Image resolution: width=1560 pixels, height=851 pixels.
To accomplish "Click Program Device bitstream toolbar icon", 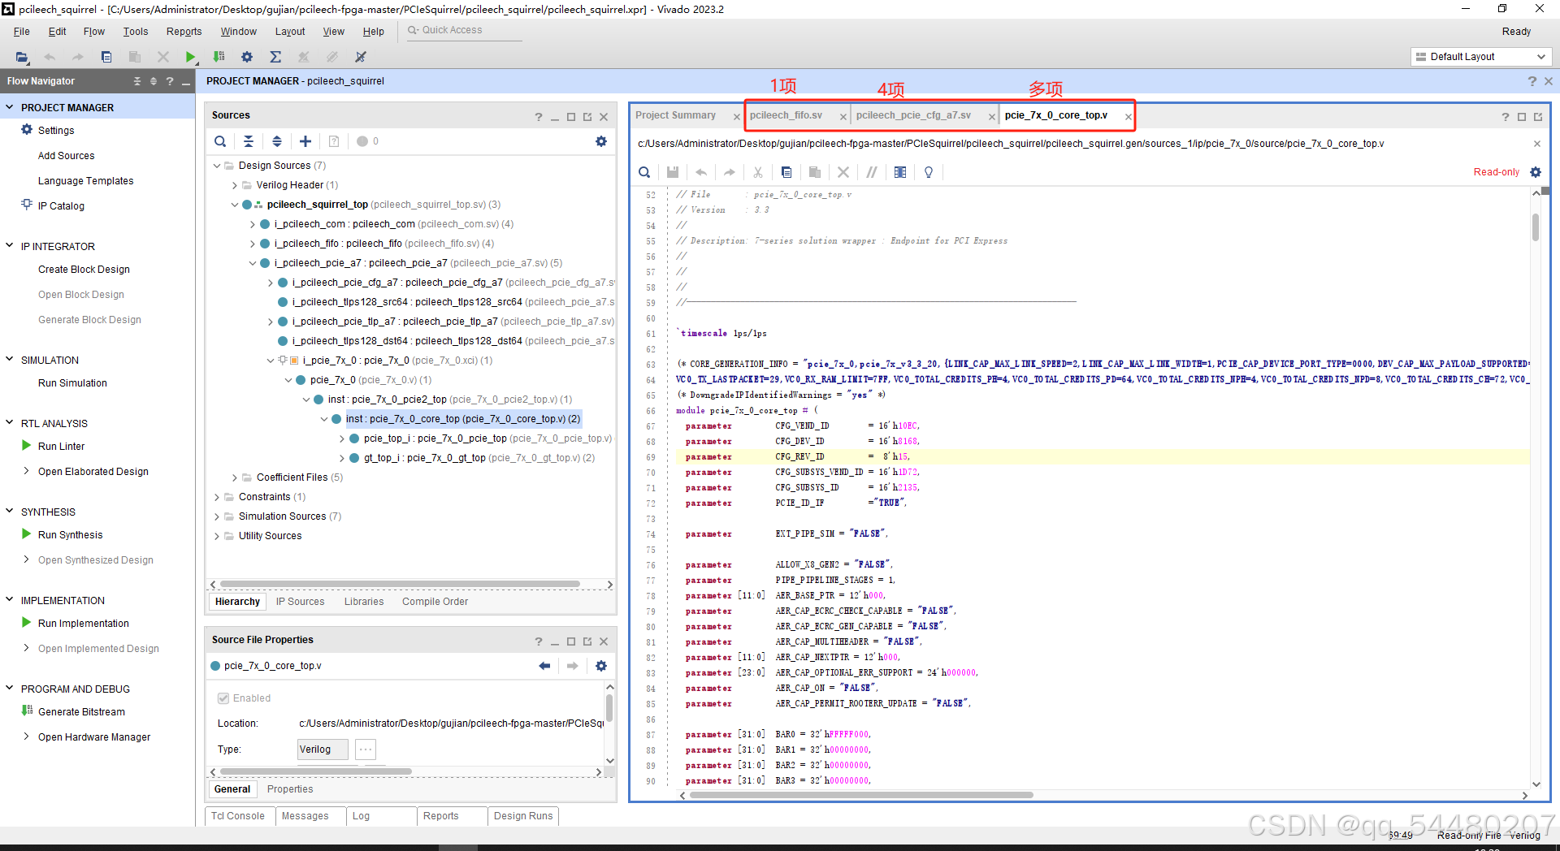I will tap(219, 57).
